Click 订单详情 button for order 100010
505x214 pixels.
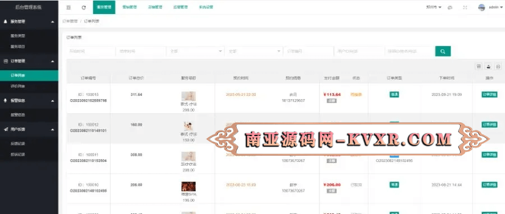coord(489,185)
